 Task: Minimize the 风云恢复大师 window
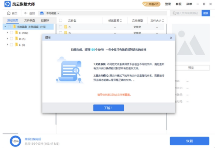[x=198, y=4]
